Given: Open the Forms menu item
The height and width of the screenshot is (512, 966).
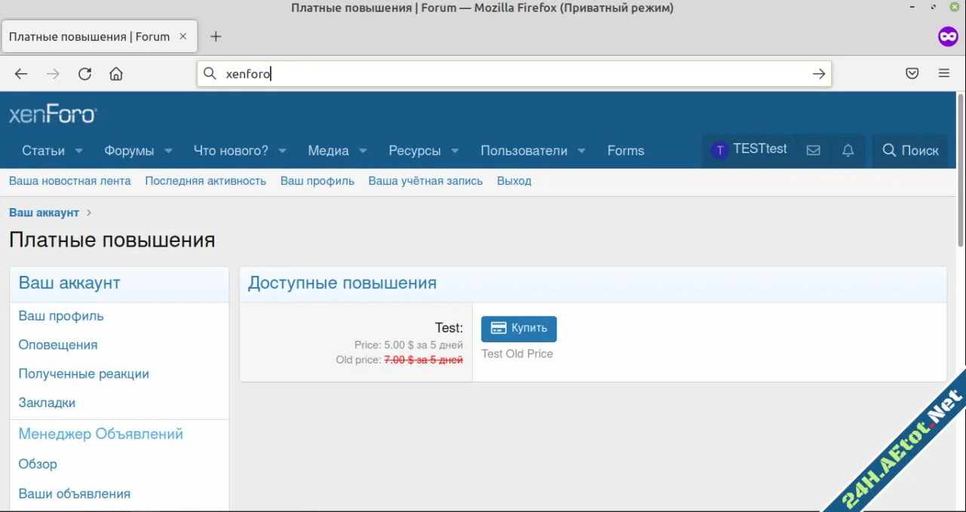Looking at the screenshot, I should coord(625,150).
